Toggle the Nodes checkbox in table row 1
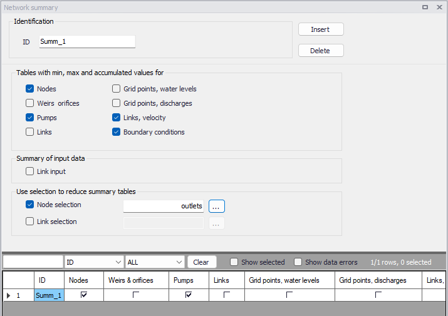 click(x=84, y=295)
